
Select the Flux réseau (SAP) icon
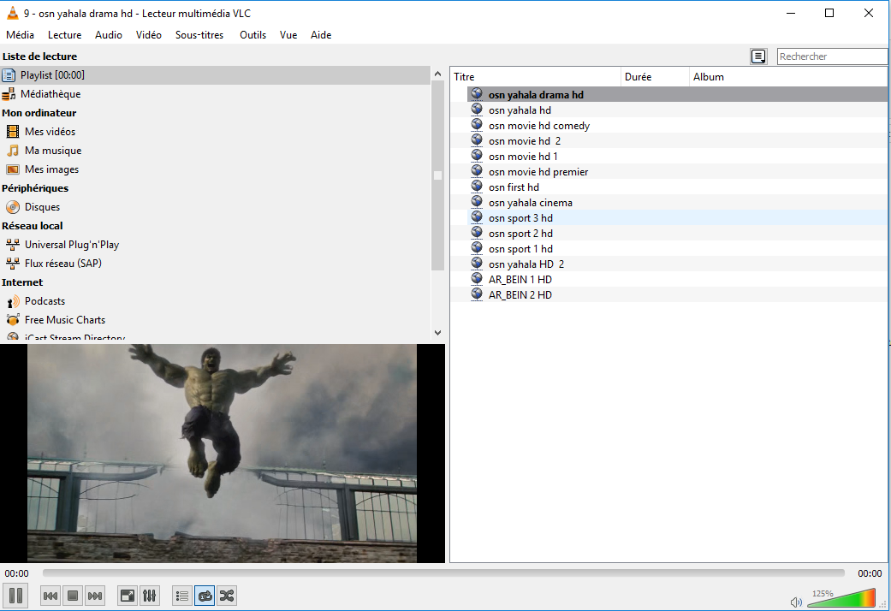13,264
